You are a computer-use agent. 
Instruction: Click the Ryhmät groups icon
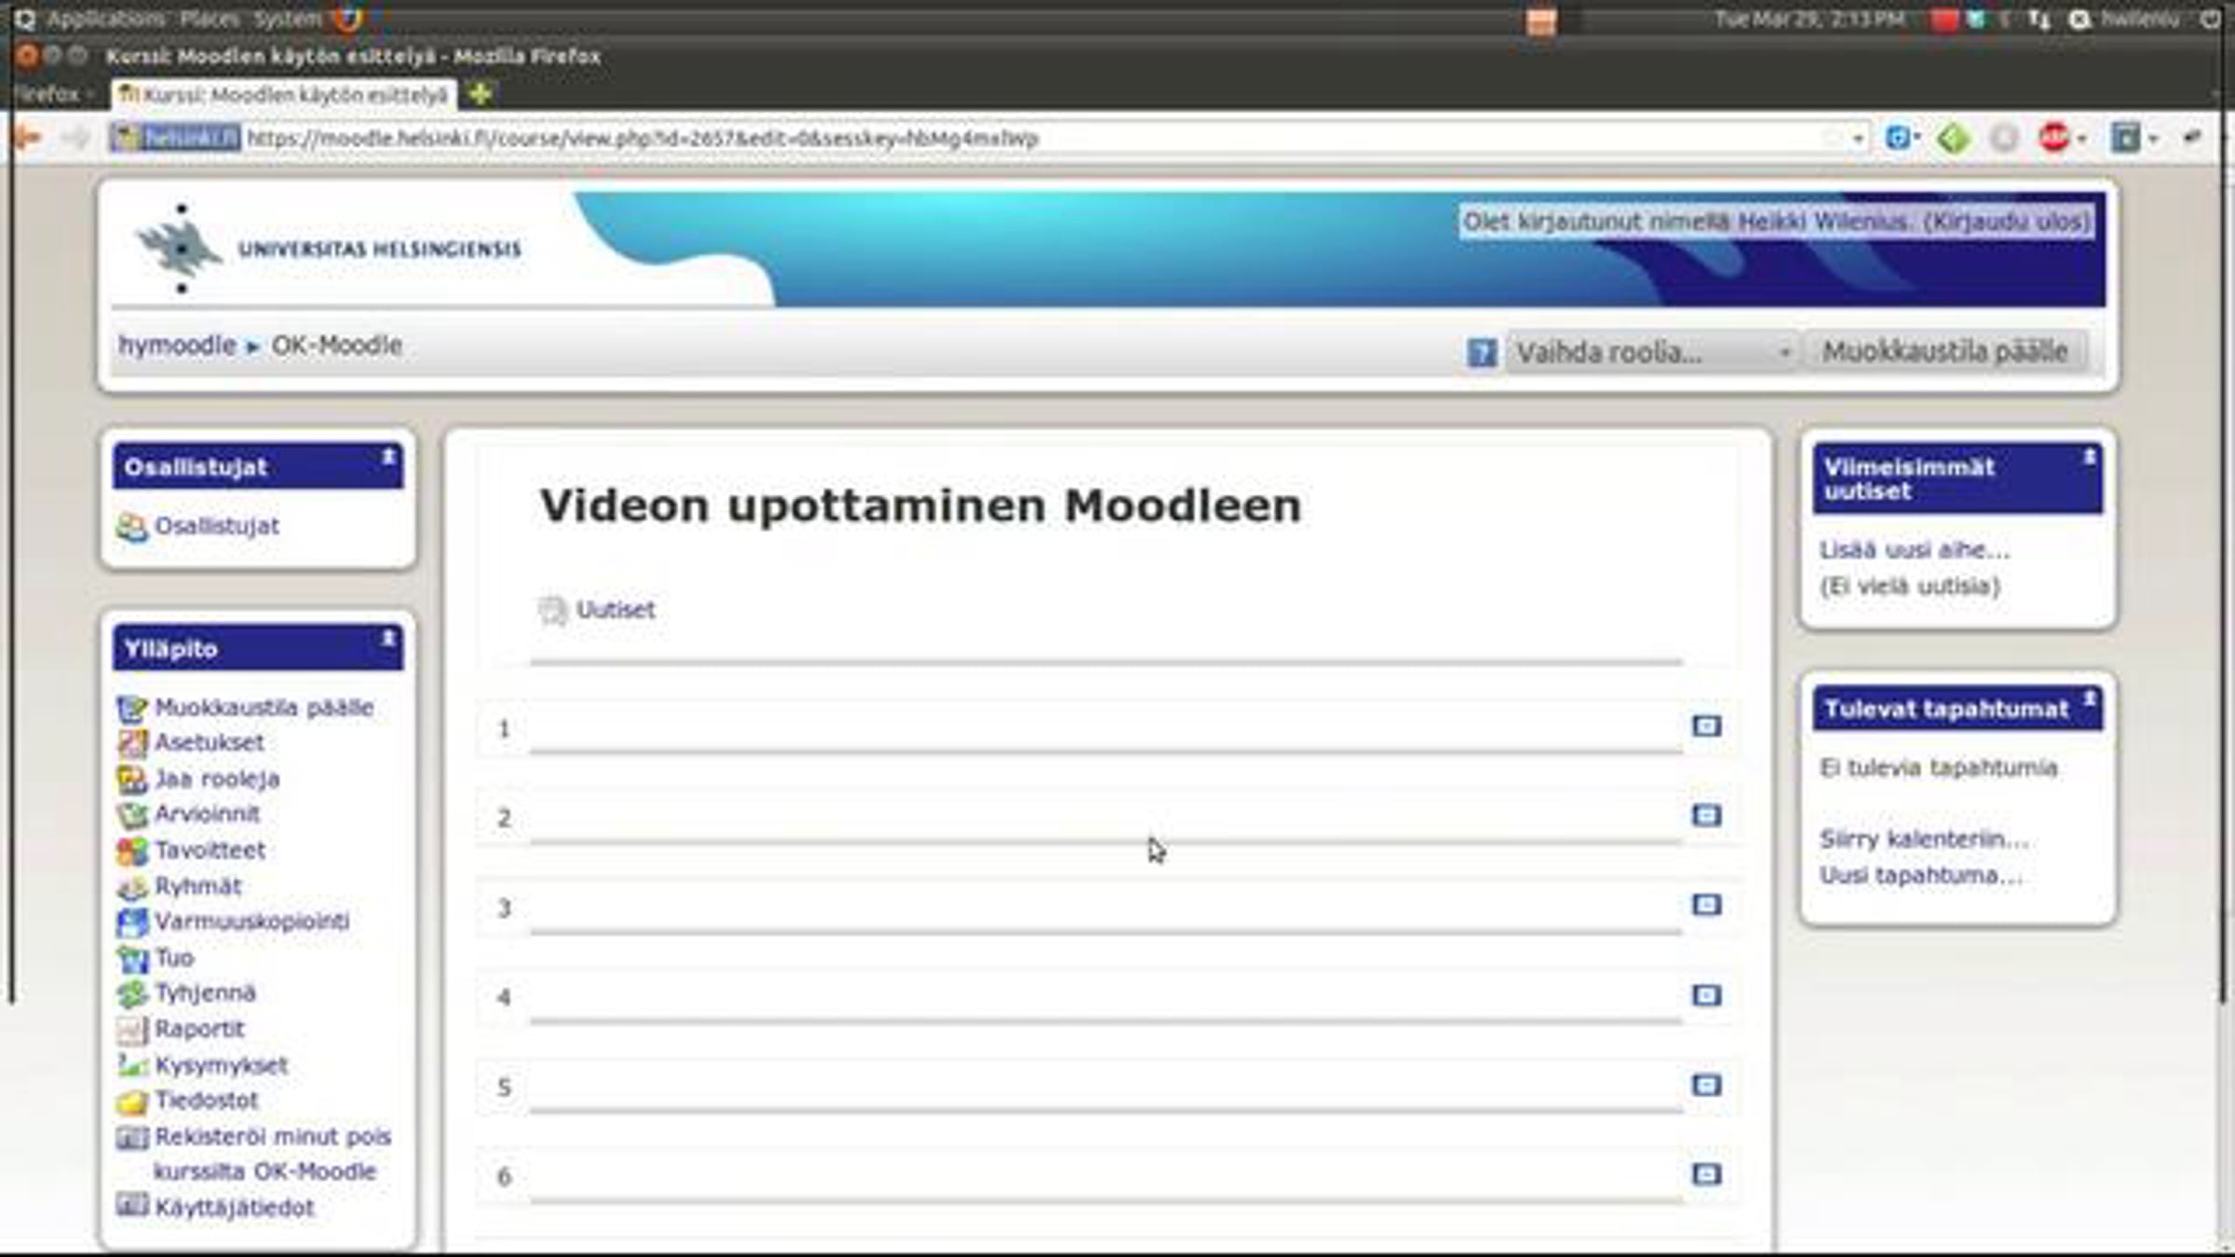[x=131, y=886]
